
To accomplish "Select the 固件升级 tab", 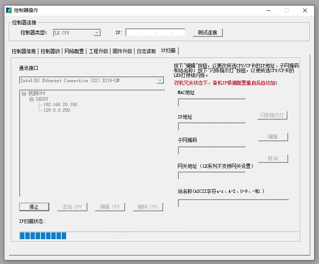I will (x=122, y=51).
